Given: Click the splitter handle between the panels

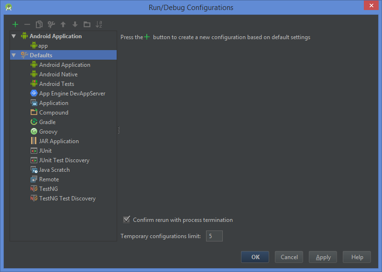Looking at the screenshot, I should [119, 130].
